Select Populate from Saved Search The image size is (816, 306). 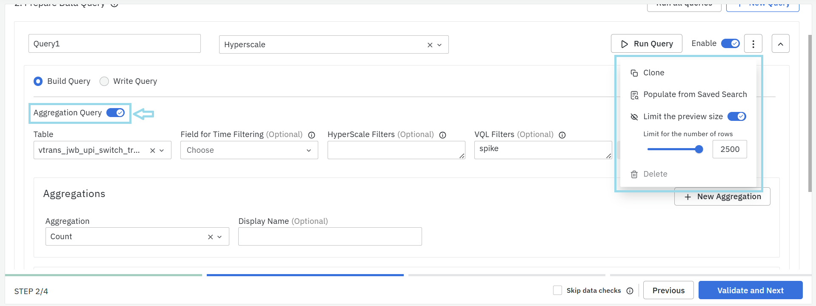coord(694,94)
